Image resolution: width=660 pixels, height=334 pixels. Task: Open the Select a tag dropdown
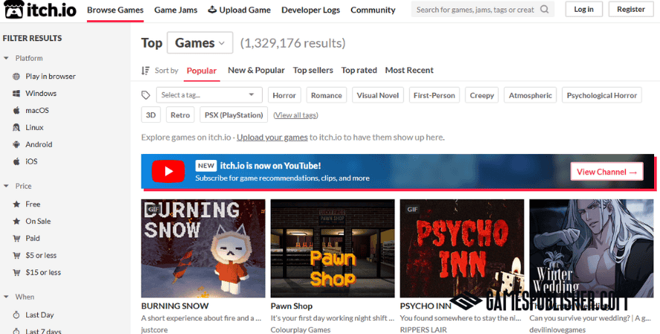[209, 94]
